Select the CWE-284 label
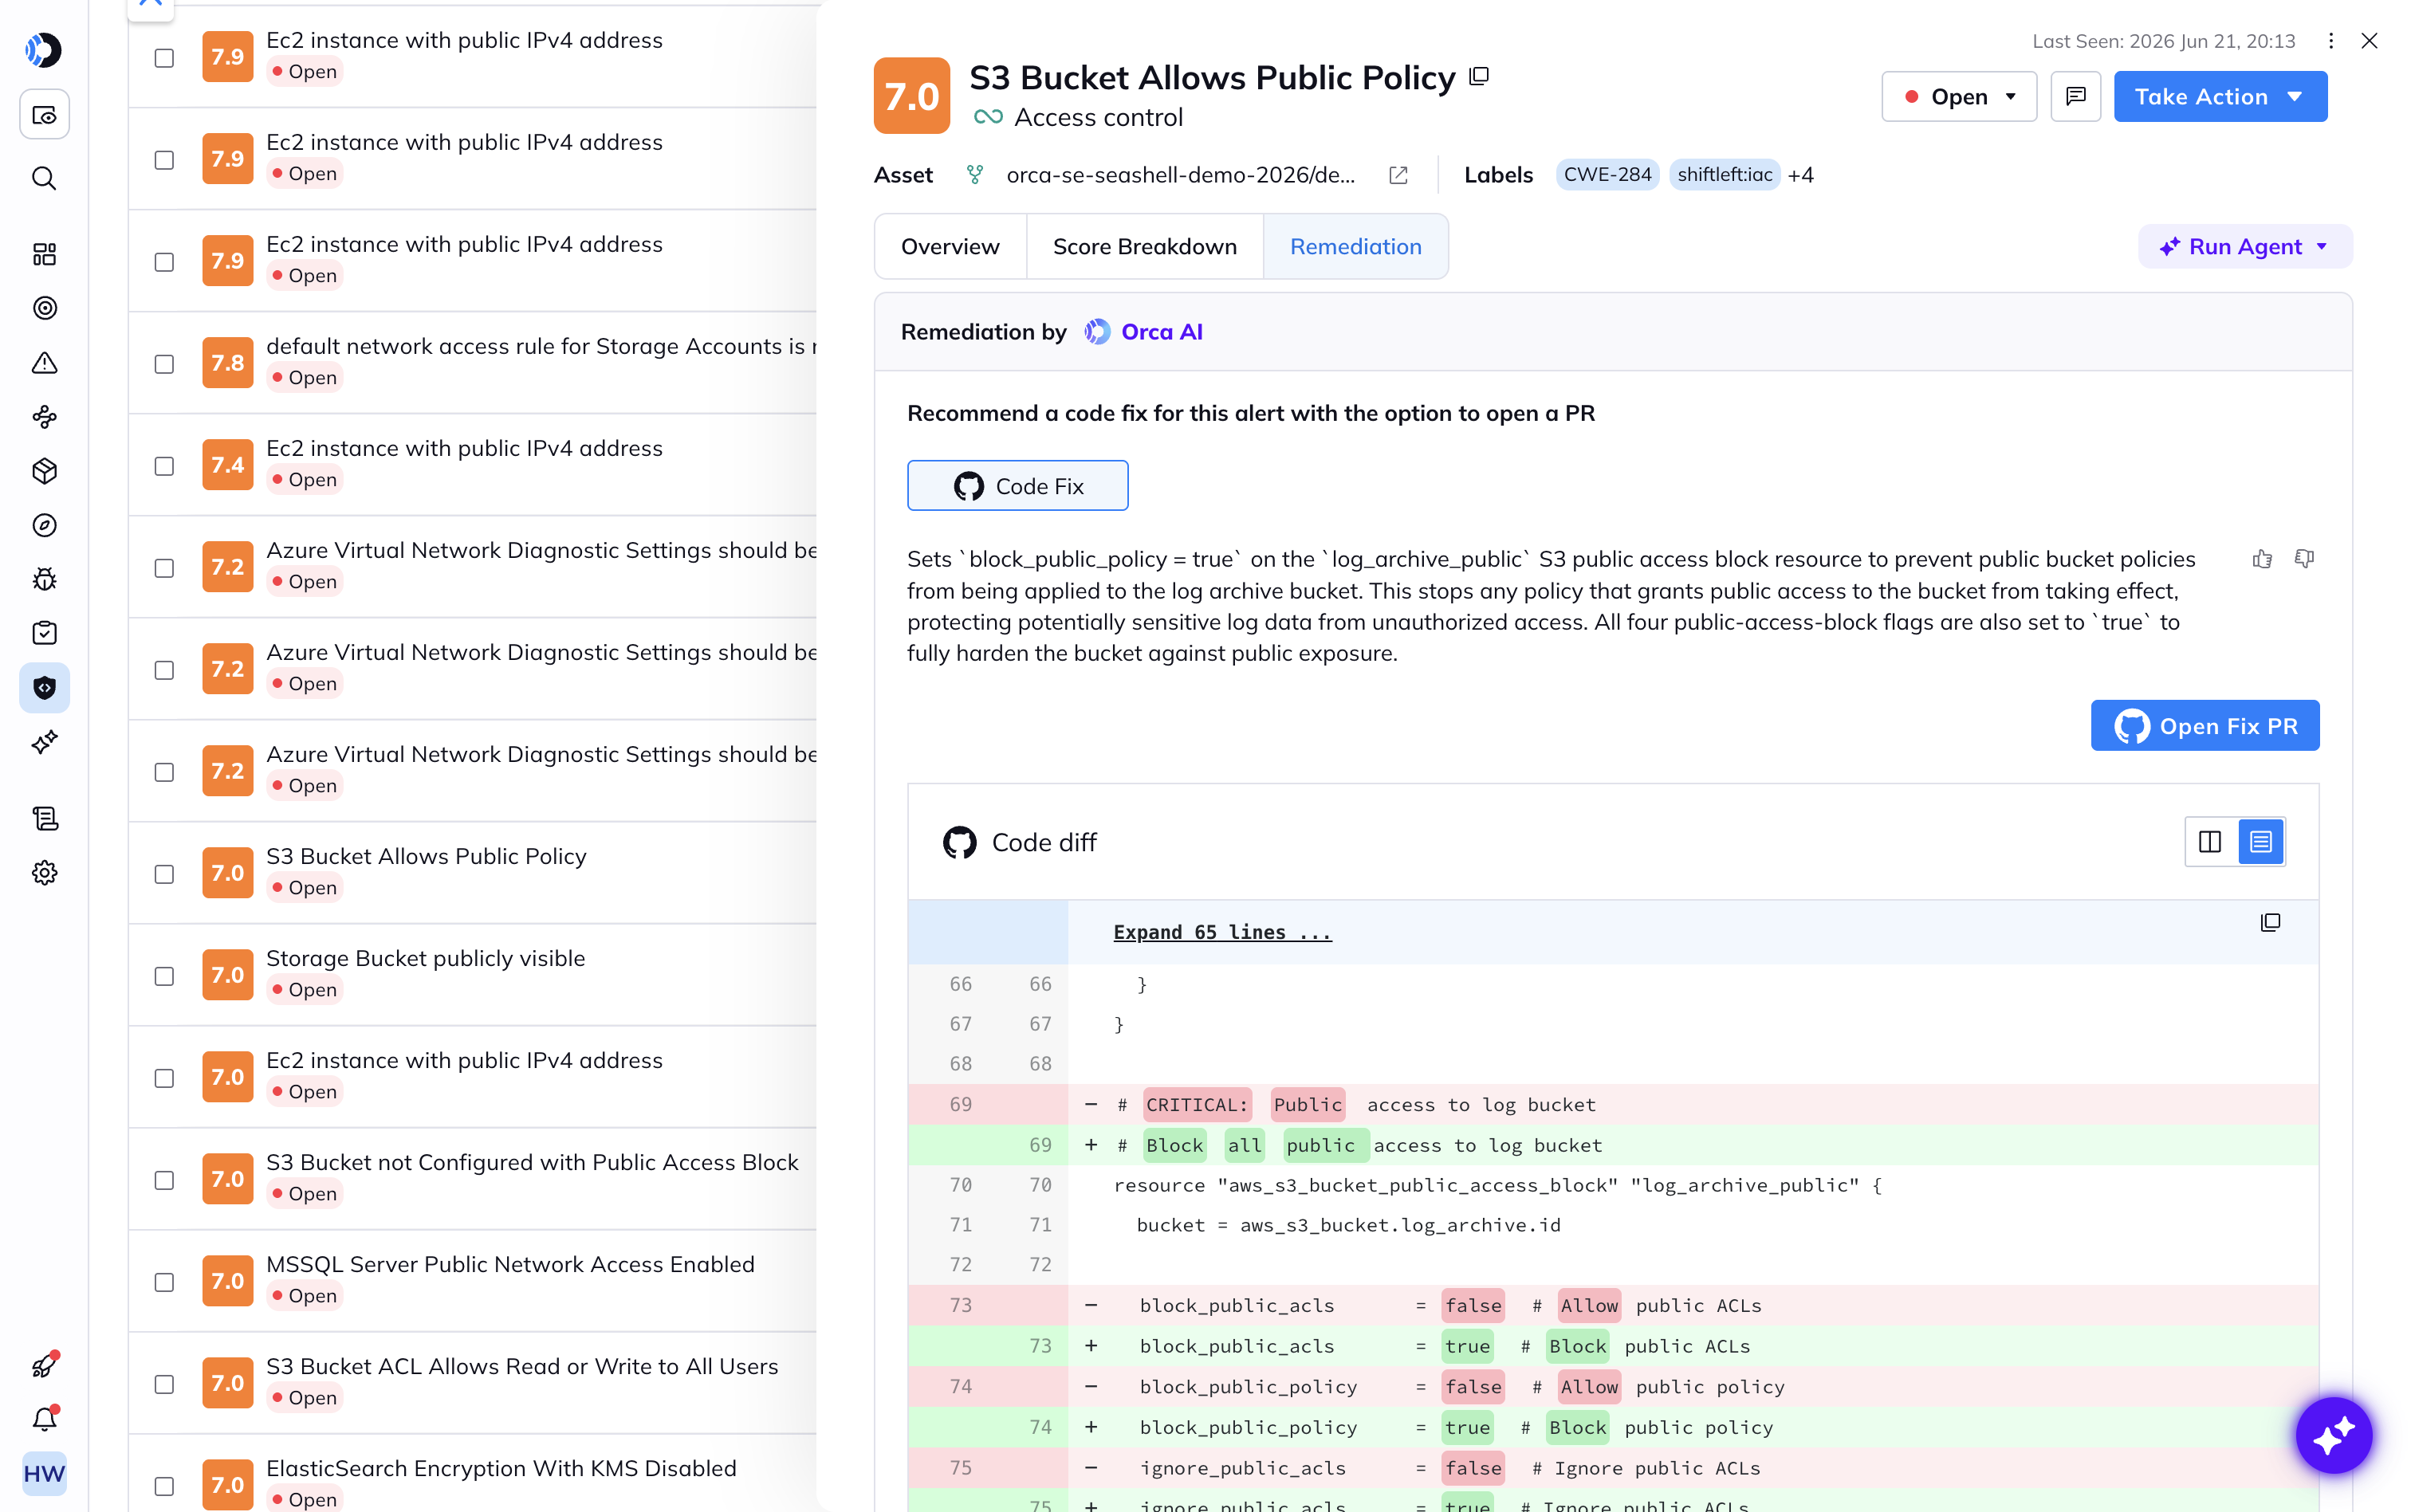This screenshot has width=2411, height=1512. (1607, 175)
